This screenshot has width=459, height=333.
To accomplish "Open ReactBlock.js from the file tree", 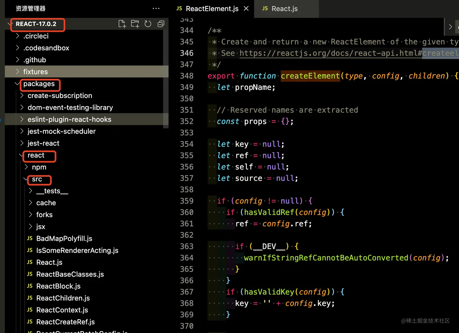I will [58, 286].
